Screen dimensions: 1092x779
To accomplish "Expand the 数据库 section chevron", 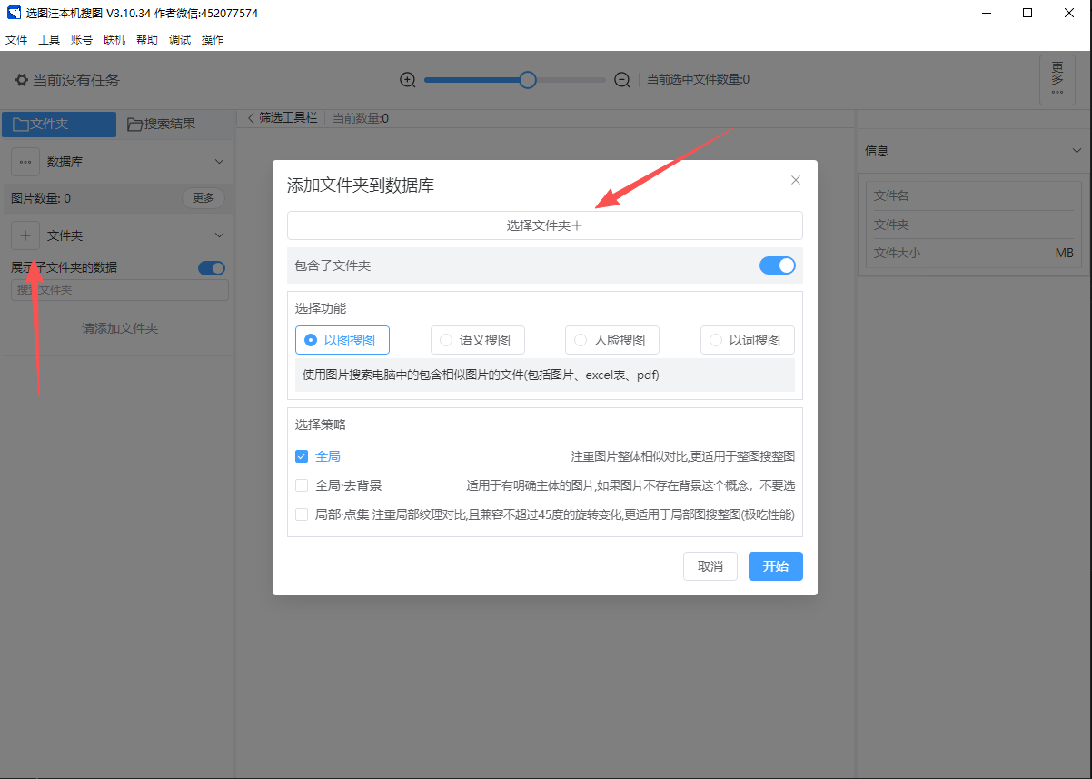I will tap(219, 162).
